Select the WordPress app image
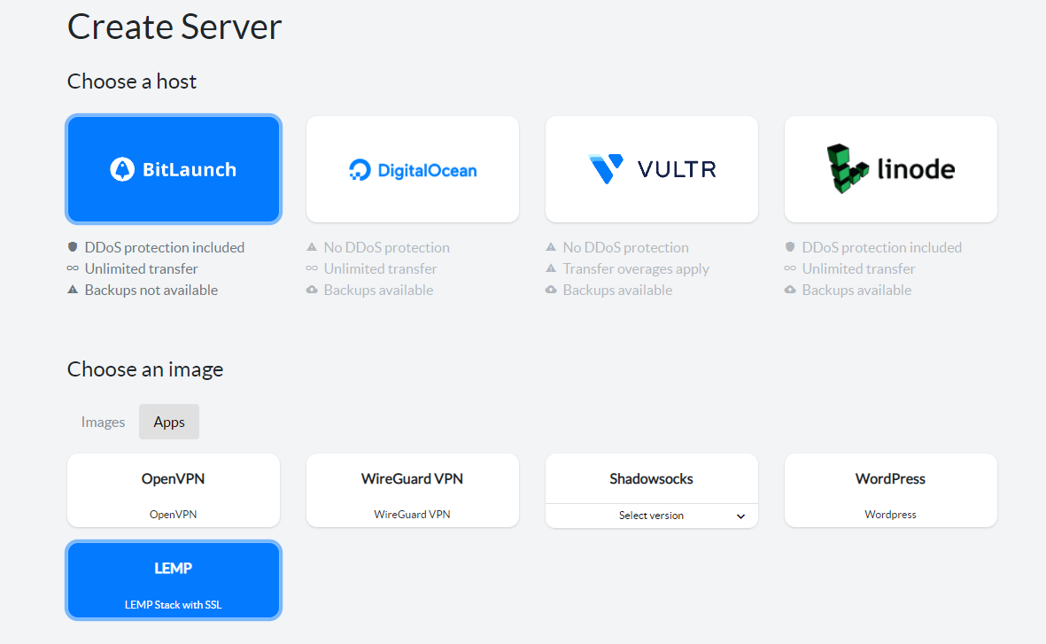Screen dimensions: 1046x644 click(x=891, y=491)
